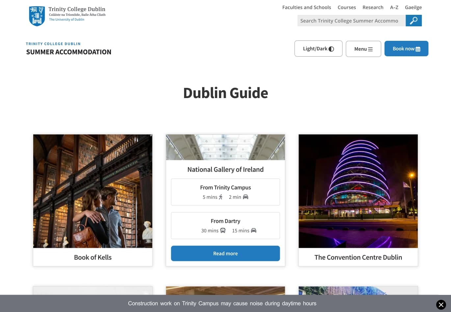Image resolution: width=451 pixels, height=312 pixels.
Task: Click the search magnifier button
Action: tap(413, 21)
